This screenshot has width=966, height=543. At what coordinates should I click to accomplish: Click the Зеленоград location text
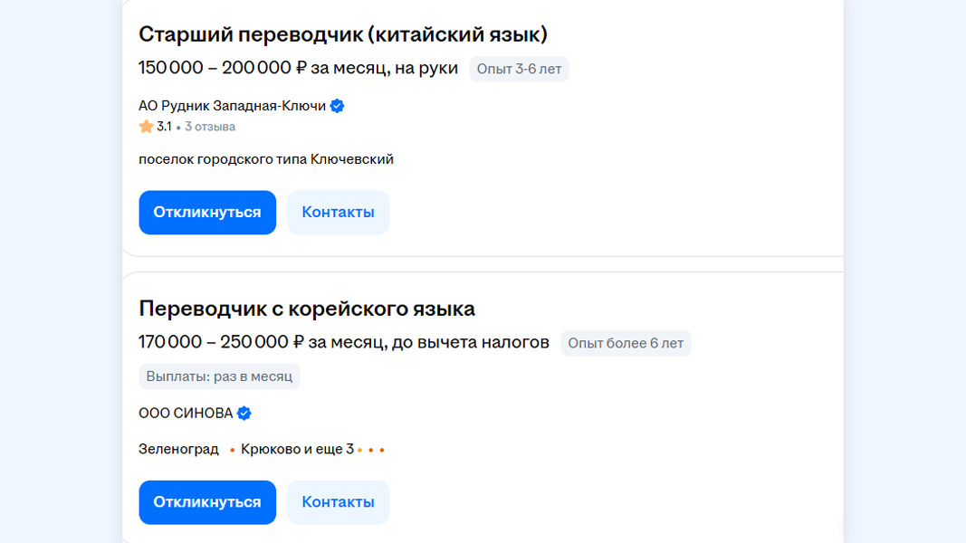point(178,449)
